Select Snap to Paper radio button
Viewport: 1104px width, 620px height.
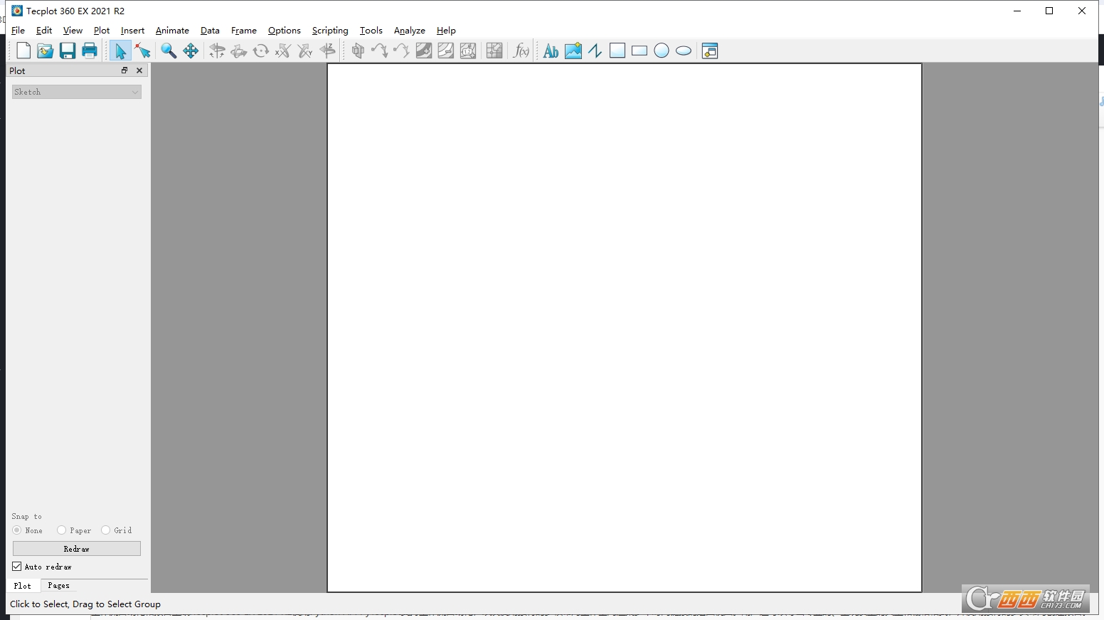coord(62,530)
